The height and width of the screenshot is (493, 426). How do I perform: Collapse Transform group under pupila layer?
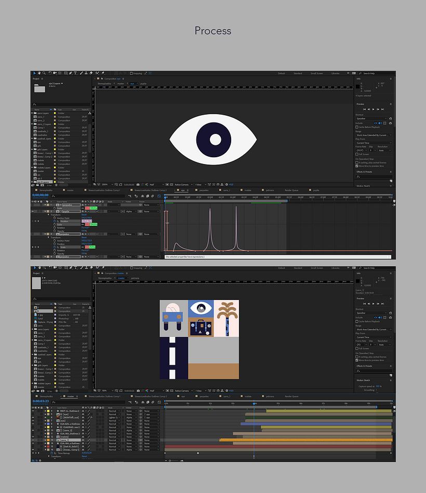point(48,215)
